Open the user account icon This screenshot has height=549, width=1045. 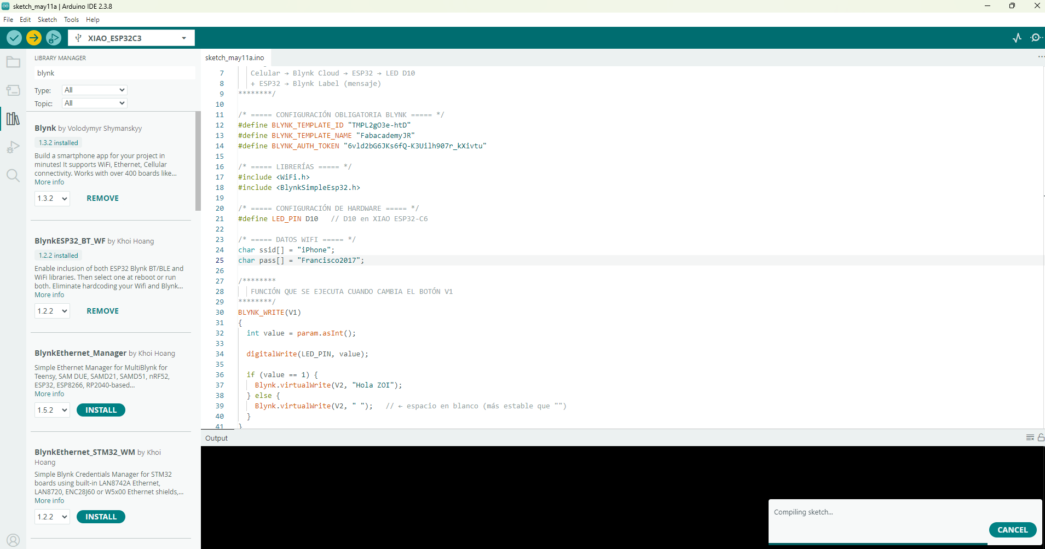13,540
